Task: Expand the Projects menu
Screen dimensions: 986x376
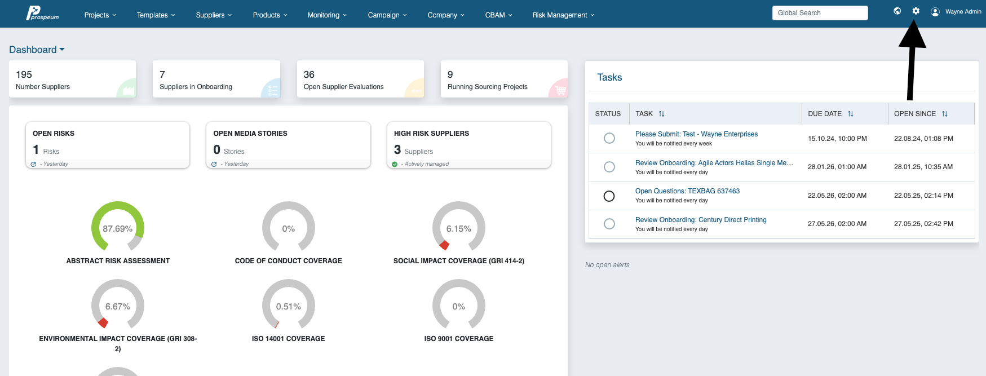Action: point(100,15)
